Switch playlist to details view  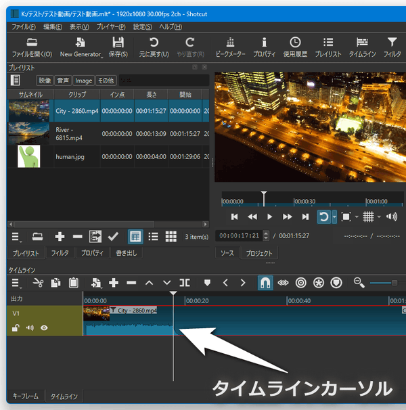pyautogui.click(x=135, y=237)
